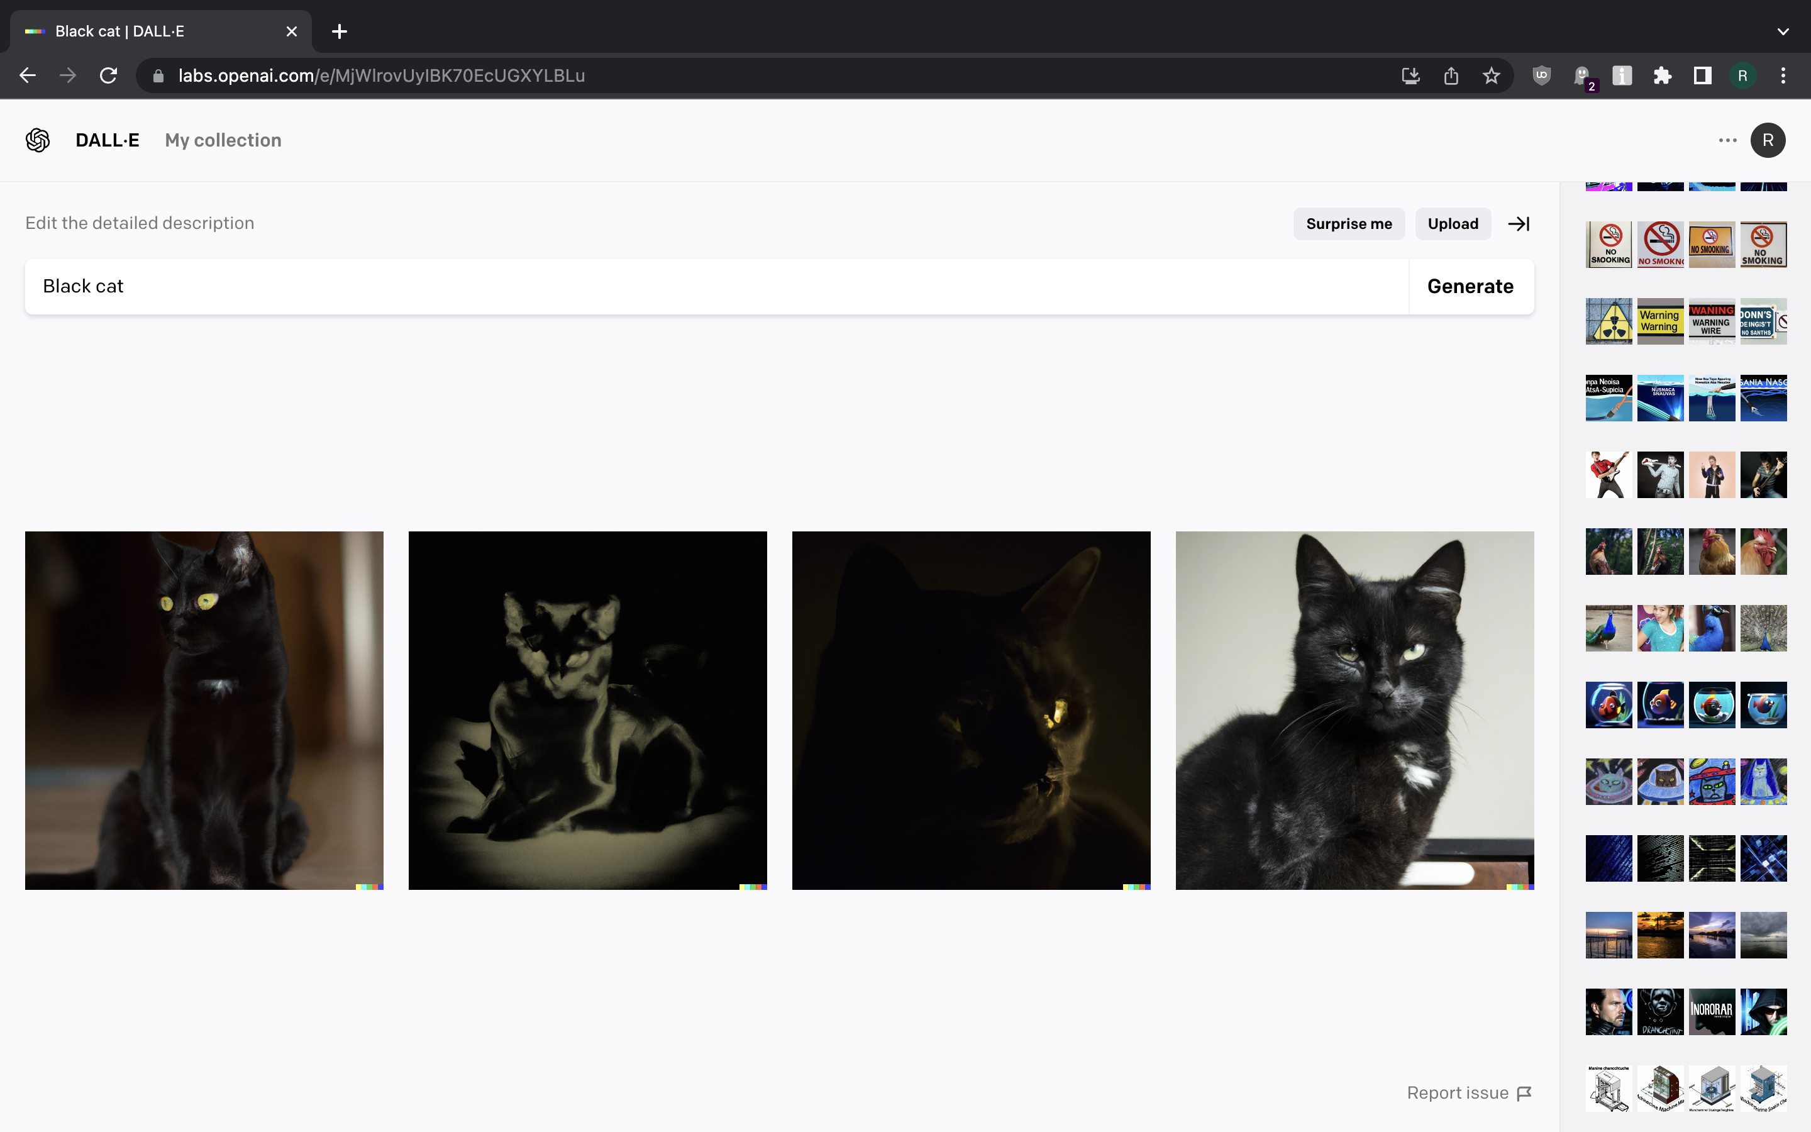
Task: Click the OpenAI logo icon
Action: [38, 140]
